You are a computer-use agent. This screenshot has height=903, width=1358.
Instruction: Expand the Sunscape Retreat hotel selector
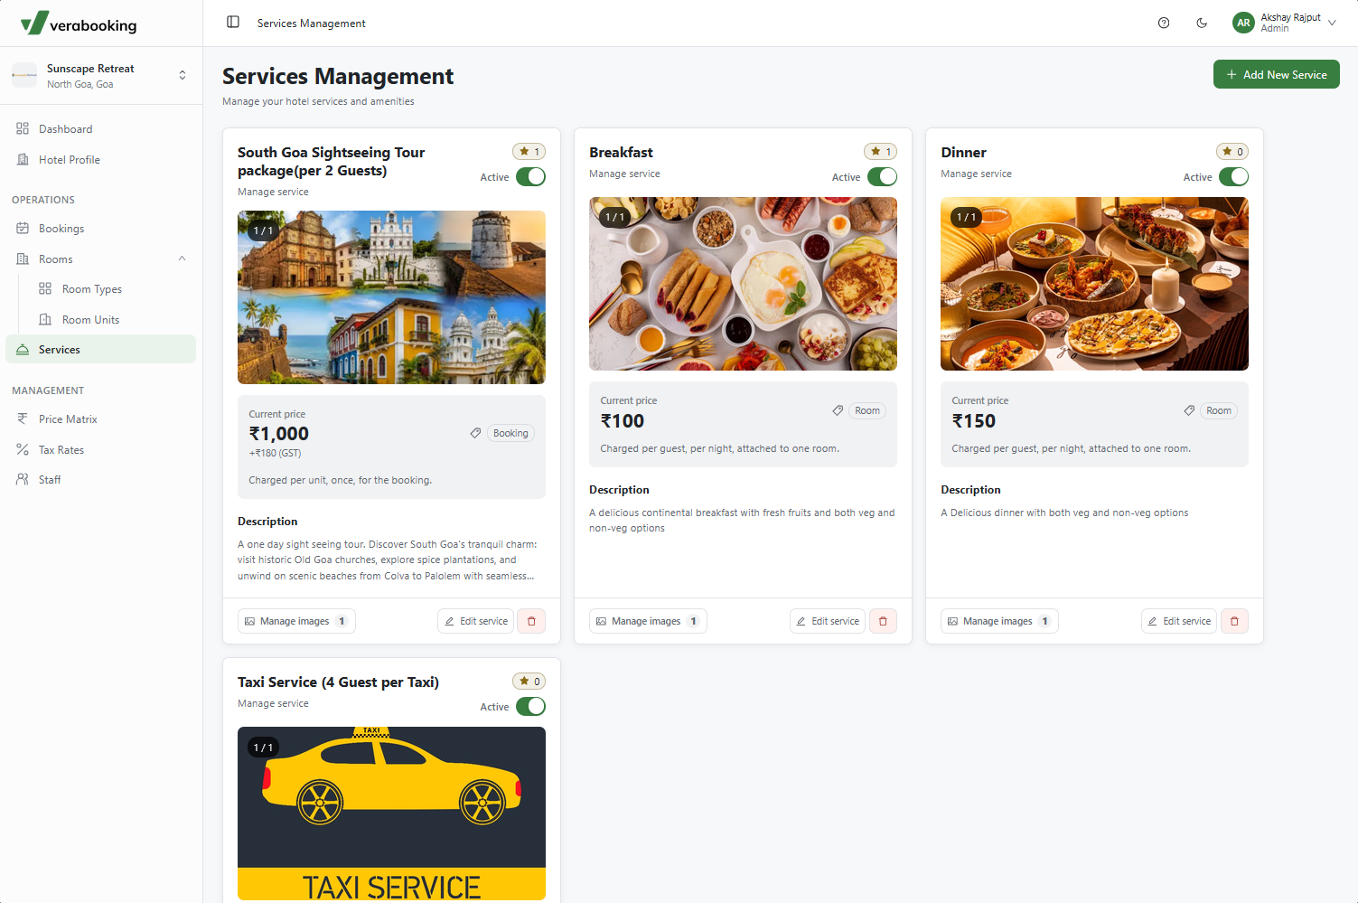[x=183, y=75]
